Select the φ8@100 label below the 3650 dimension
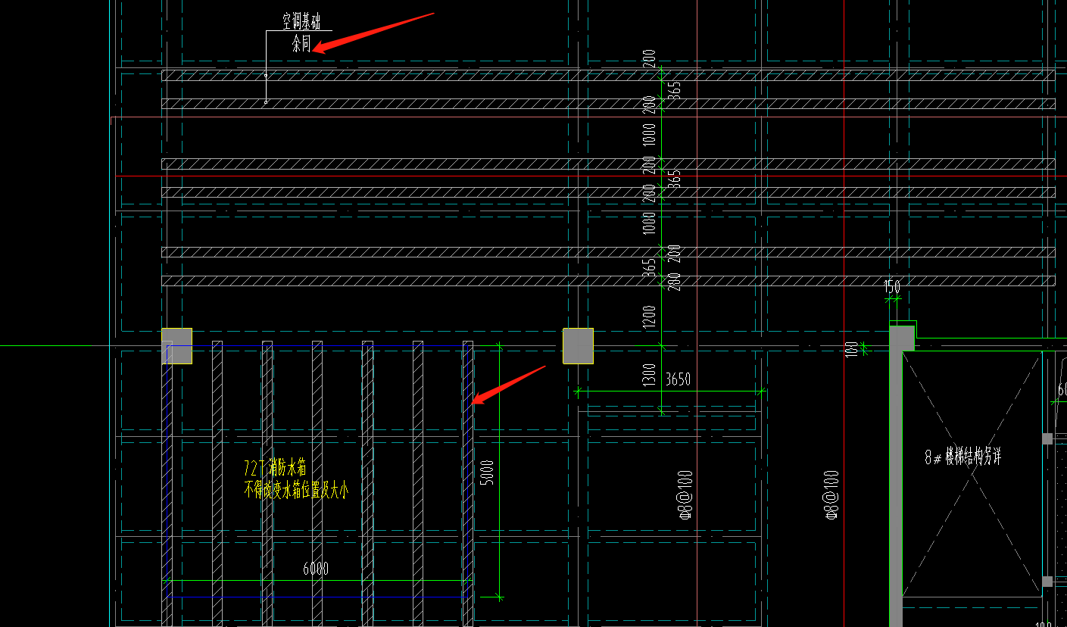This screenshot has height=627, width=1067. pyautogui.click(x=685, y=494)
